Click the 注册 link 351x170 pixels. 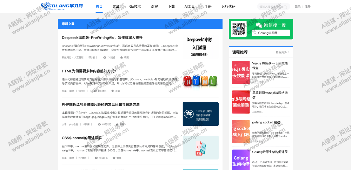(308, 7)
